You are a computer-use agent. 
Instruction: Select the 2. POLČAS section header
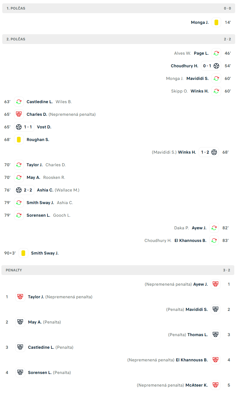click(119, 39)
